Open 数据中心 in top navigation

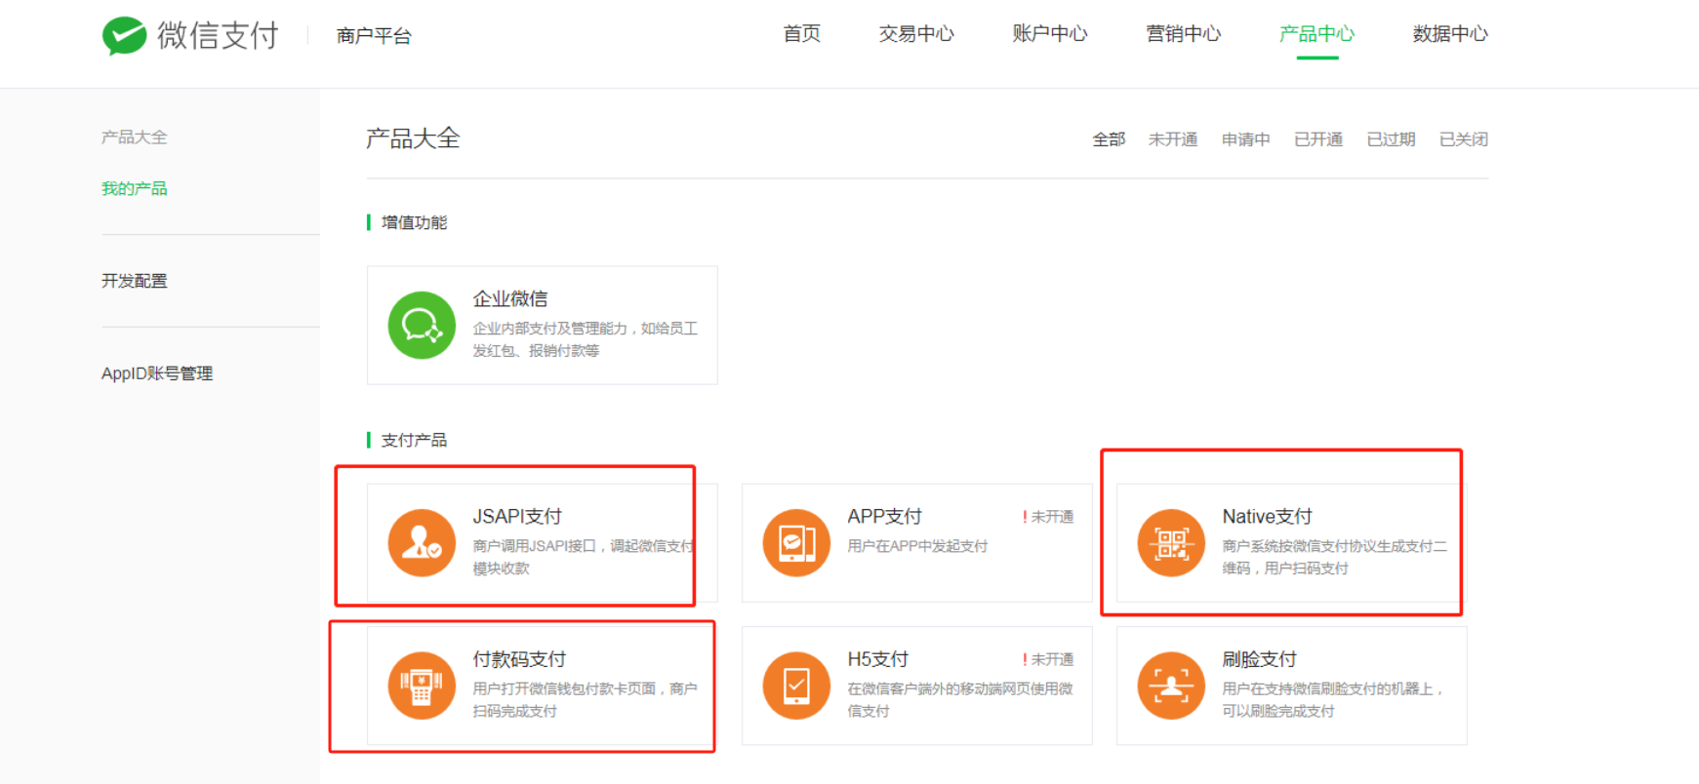pyautogui.click(x=1450, y=34)
